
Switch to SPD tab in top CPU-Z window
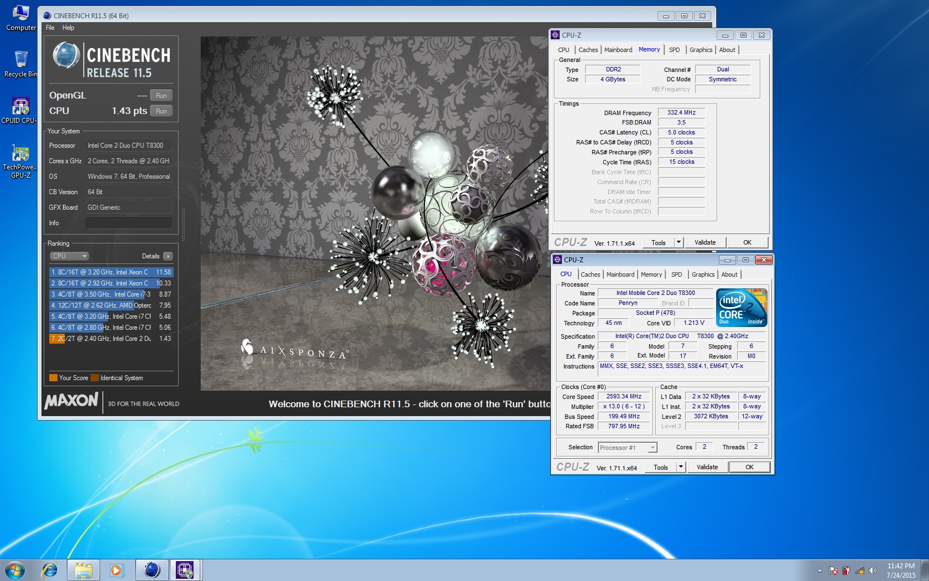pyautogui.click(x=674, y=50)
